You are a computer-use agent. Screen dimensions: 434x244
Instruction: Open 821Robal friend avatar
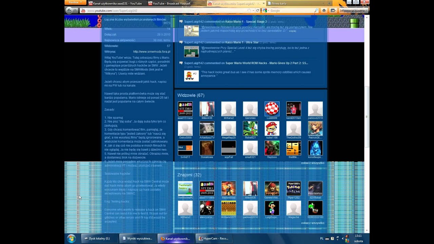coord(315,188)
